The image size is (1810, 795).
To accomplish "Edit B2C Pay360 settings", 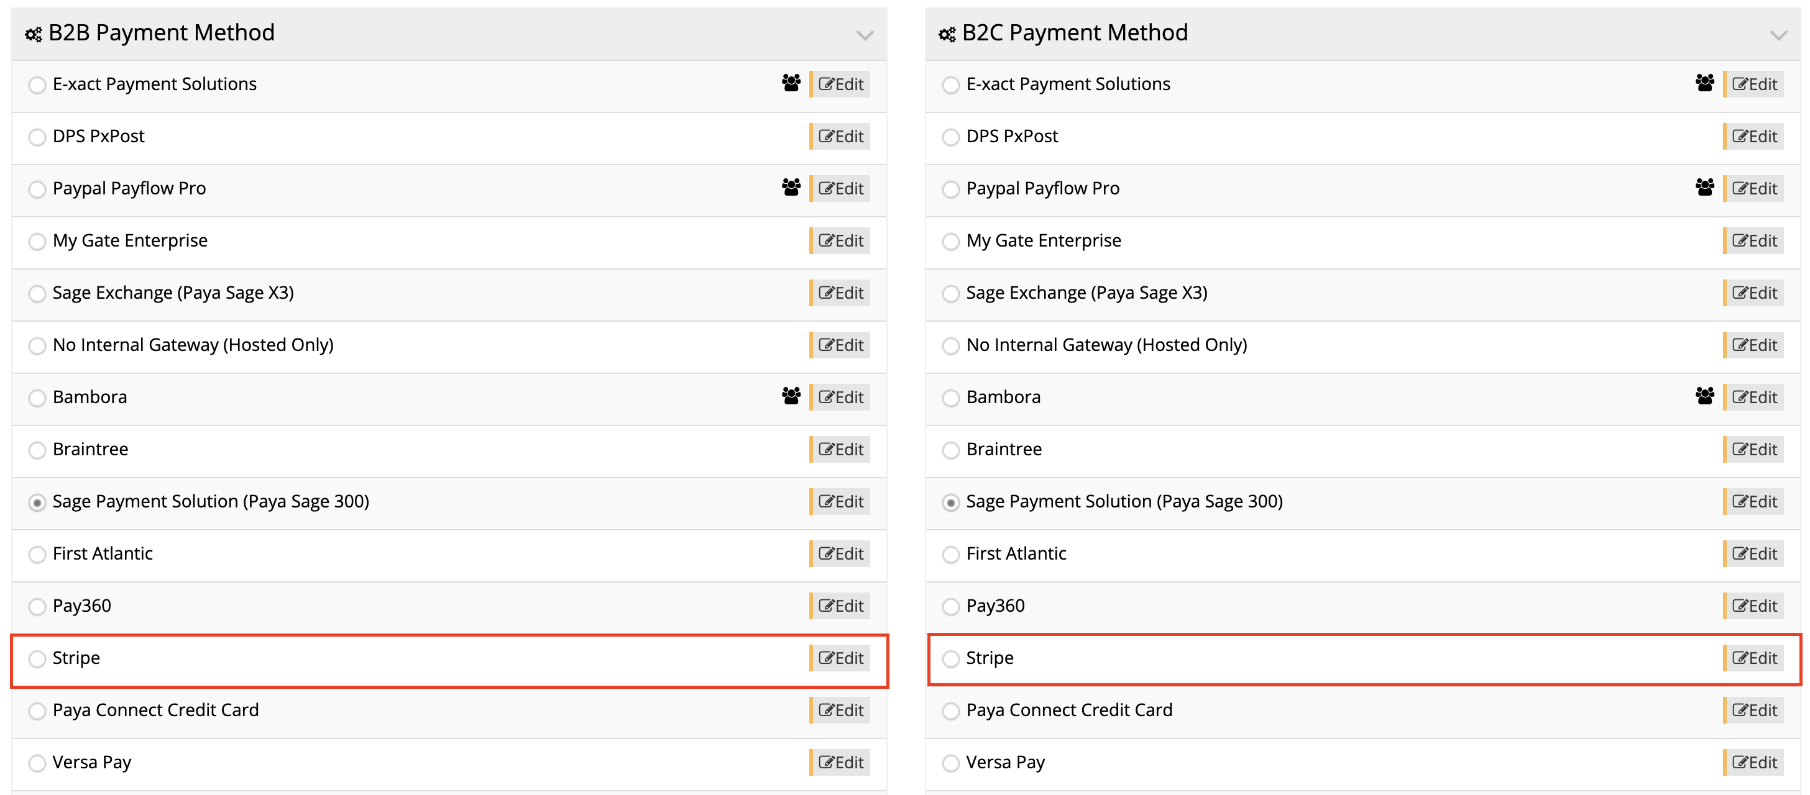I will (x=1754, y=606).
